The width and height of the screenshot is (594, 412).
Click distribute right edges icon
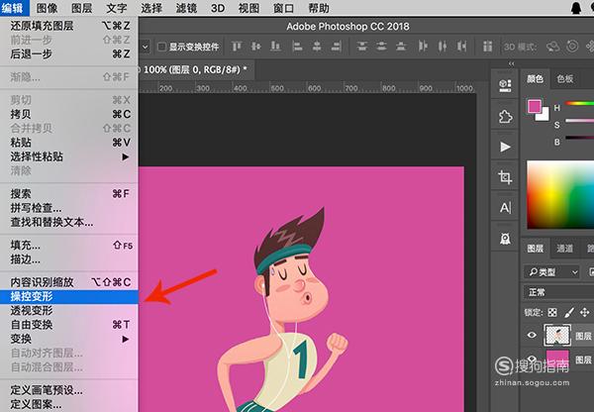(461, 47)
